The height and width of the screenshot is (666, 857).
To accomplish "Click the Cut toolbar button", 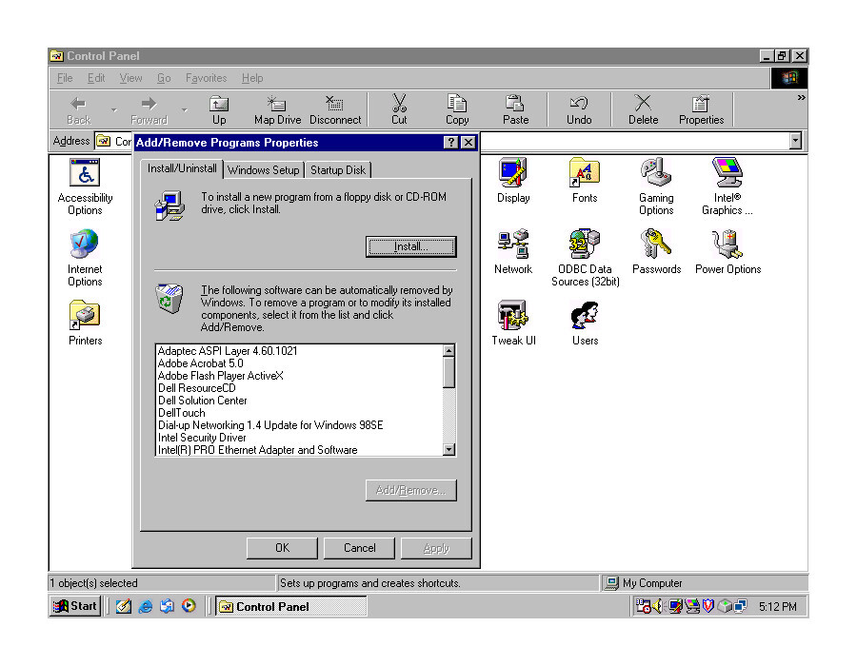I will [399, 110].
